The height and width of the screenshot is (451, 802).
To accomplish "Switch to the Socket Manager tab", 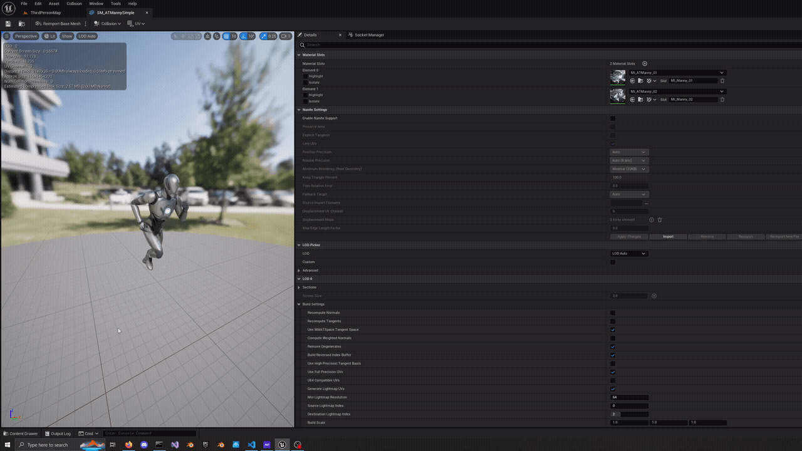I will click(x=369, y=35).
